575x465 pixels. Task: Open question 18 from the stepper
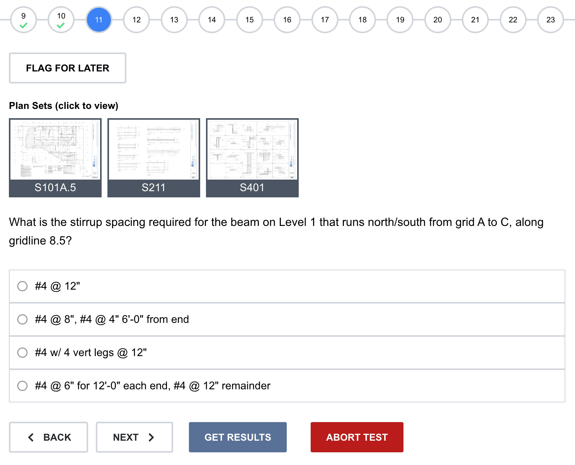click(x=362, y=20)
